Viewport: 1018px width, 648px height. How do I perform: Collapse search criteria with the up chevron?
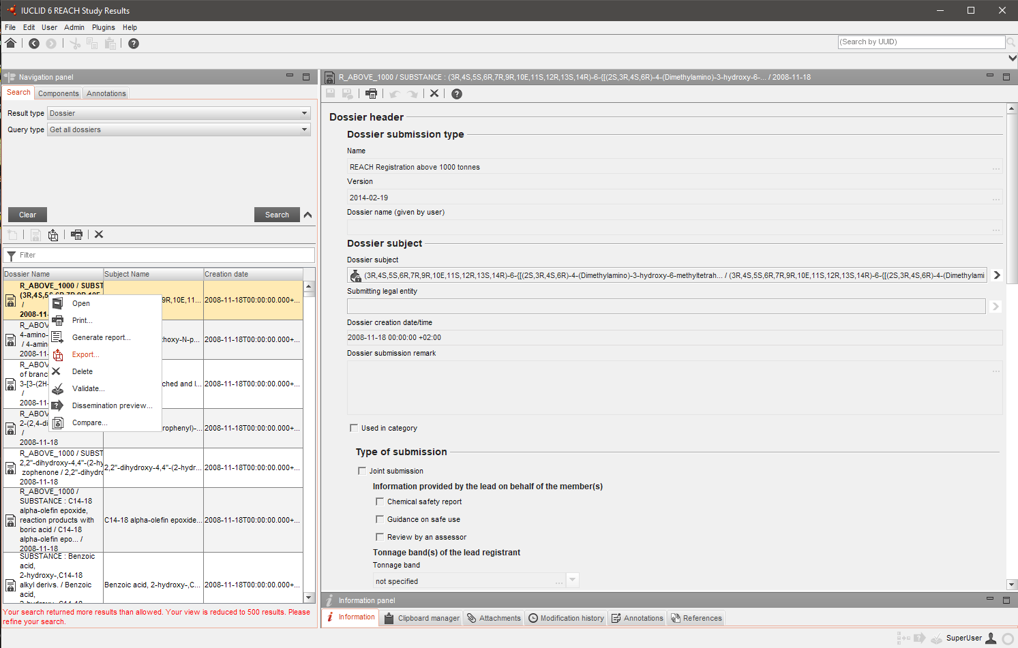pos(308,215)
